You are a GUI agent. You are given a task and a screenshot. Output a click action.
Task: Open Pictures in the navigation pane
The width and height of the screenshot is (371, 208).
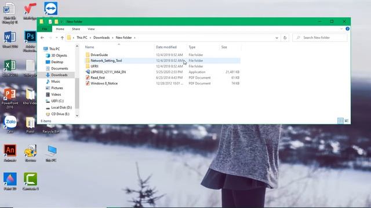click(57, 88)
